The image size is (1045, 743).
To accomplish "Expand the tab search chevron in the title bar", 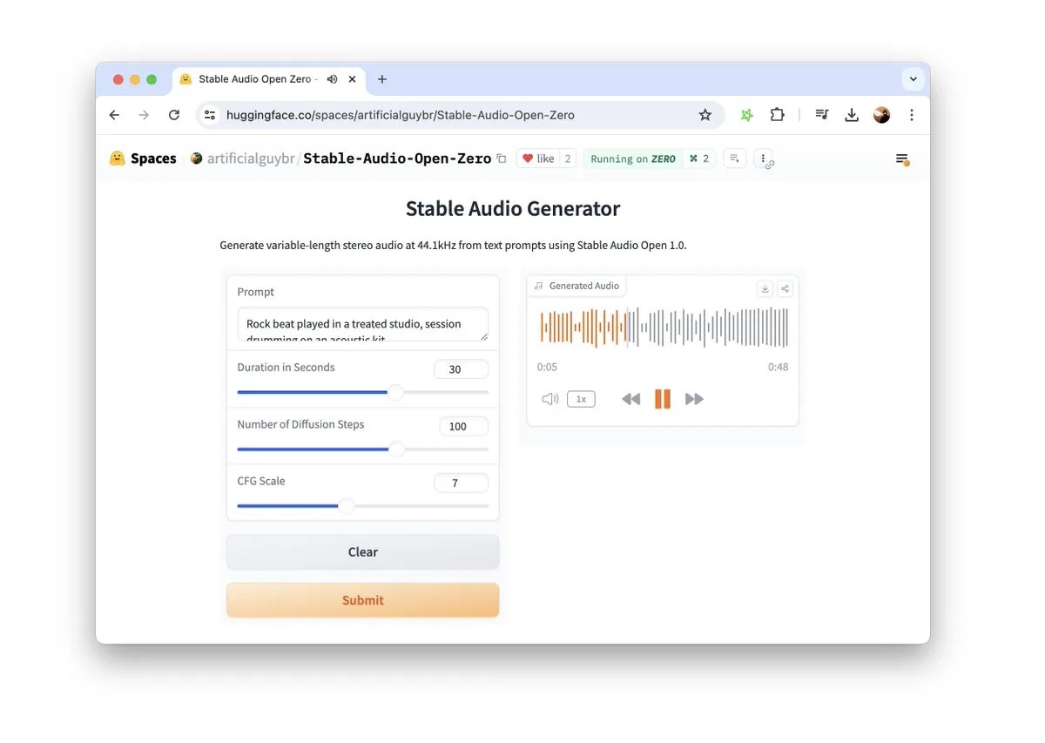I will (x=913, y=78).
